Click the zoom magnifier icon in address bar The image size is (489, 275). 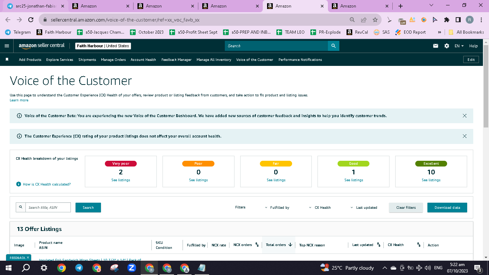pyautogui.click(x=352, y=20)
